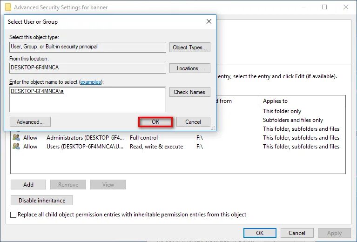The image size is (357, 242).
Task: Click the object type field
Action: [x=88, y=47]
